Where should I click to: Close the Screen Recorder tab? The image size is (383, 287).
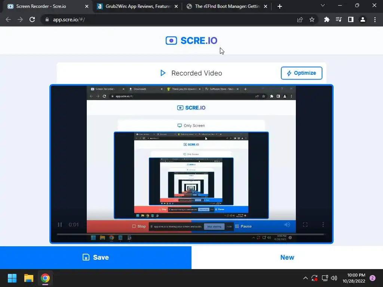tap(87, 7)
